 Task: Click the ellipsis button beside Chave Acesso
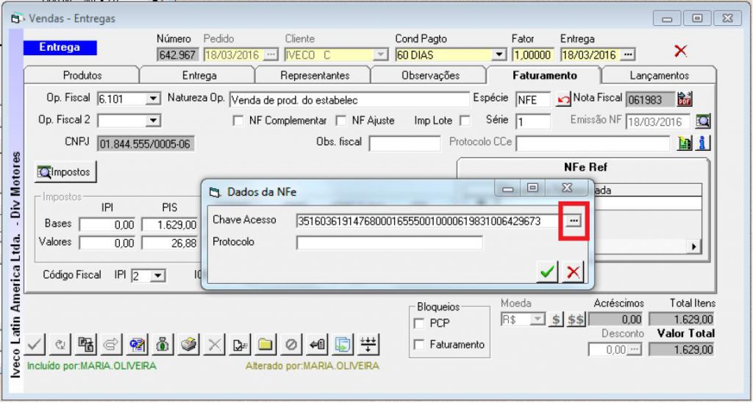tap(574, 221)
